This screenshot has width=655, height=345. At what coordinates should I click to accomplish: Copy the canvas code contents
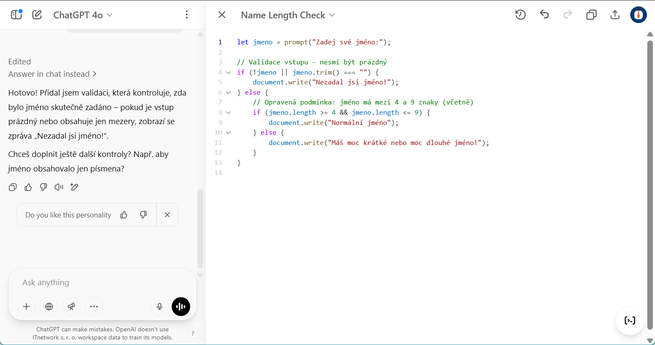tap(591, 15)
